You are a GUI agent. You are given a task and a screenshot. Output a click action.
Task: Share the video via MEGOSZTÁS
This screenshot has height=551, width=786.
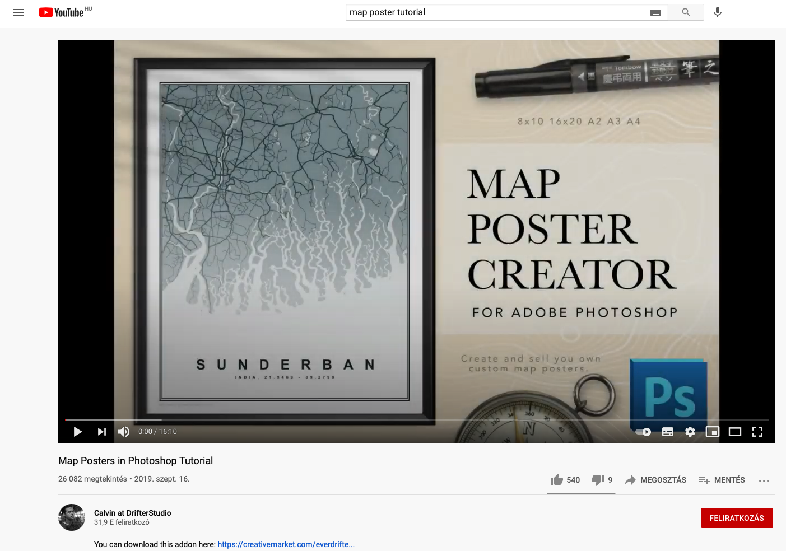pyautogui.click(x=655, y=480)
